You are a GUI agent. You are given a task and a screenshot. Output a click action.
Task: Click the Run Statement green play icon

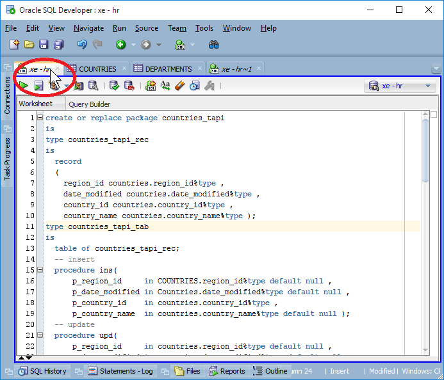pos(24,86)
